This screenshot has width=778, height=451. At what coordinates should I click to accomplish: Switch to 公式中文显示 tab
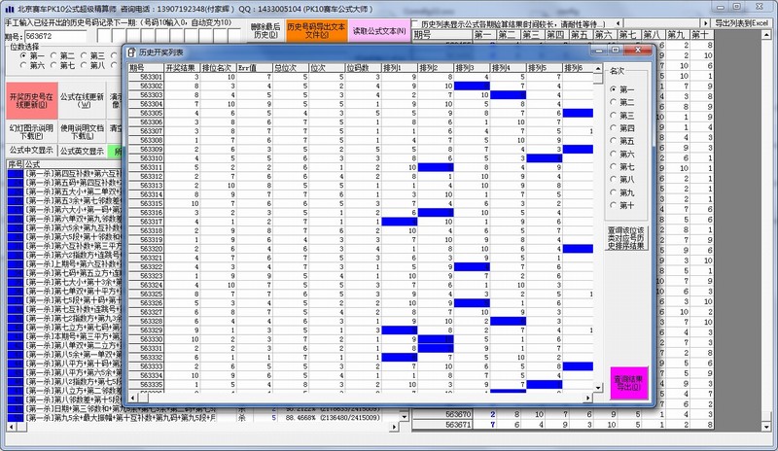31,151
